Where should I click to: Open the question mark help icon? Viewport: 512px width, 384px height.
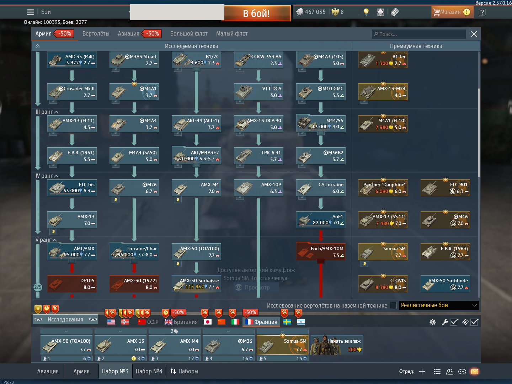482,12
